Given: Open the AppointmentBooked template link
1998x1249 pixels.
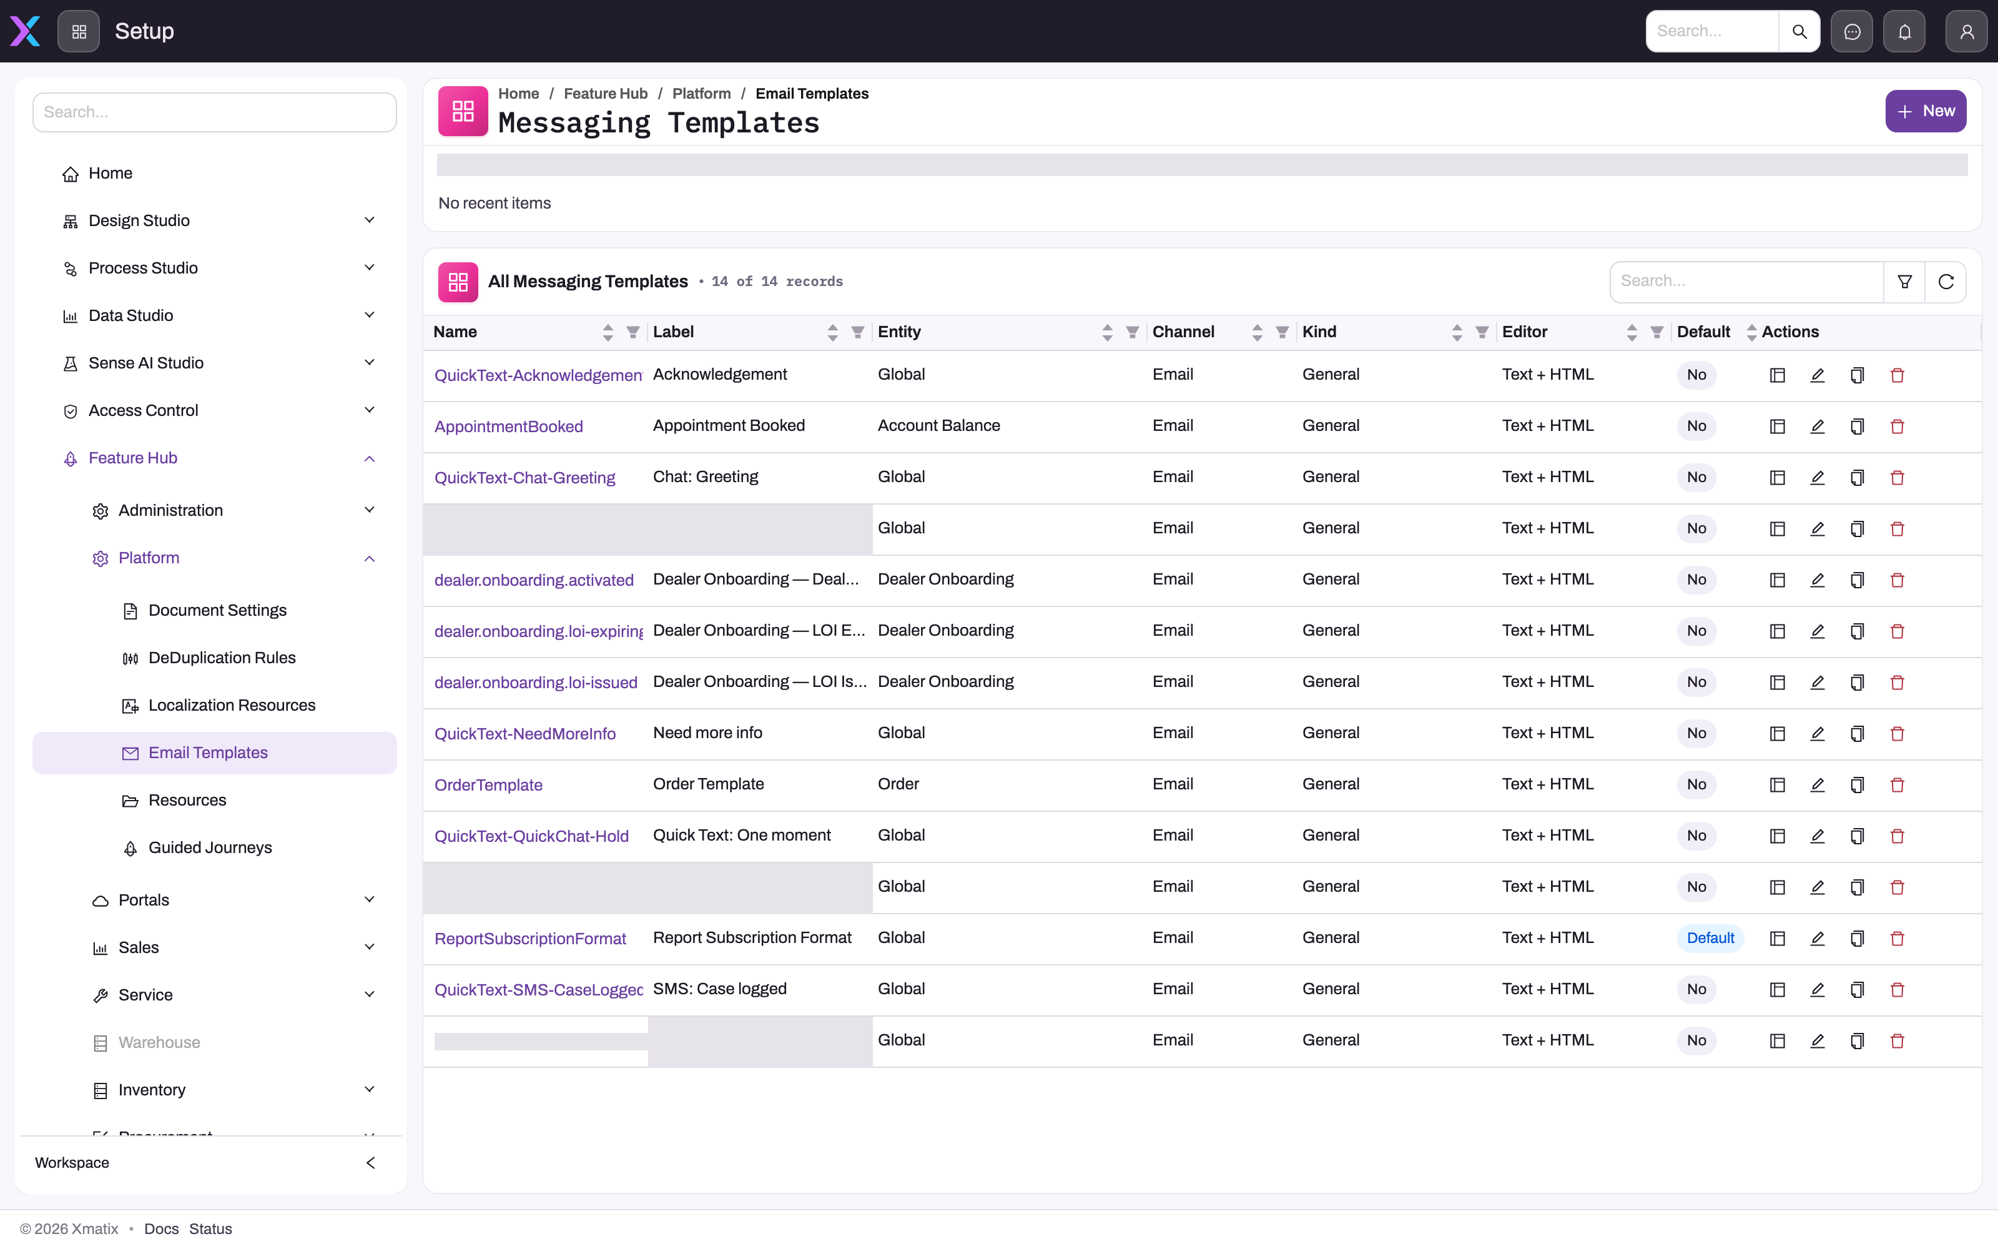Looking at the screenshot, I should pyautogui.click(x=509, y=427).
